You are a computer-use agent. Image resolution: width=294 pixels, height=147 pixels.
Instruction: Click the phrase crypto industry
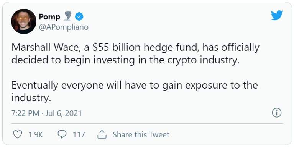[204, 61]
